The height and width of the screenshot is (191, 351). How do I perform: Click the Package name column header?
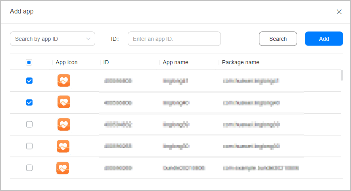coord(240,62)
